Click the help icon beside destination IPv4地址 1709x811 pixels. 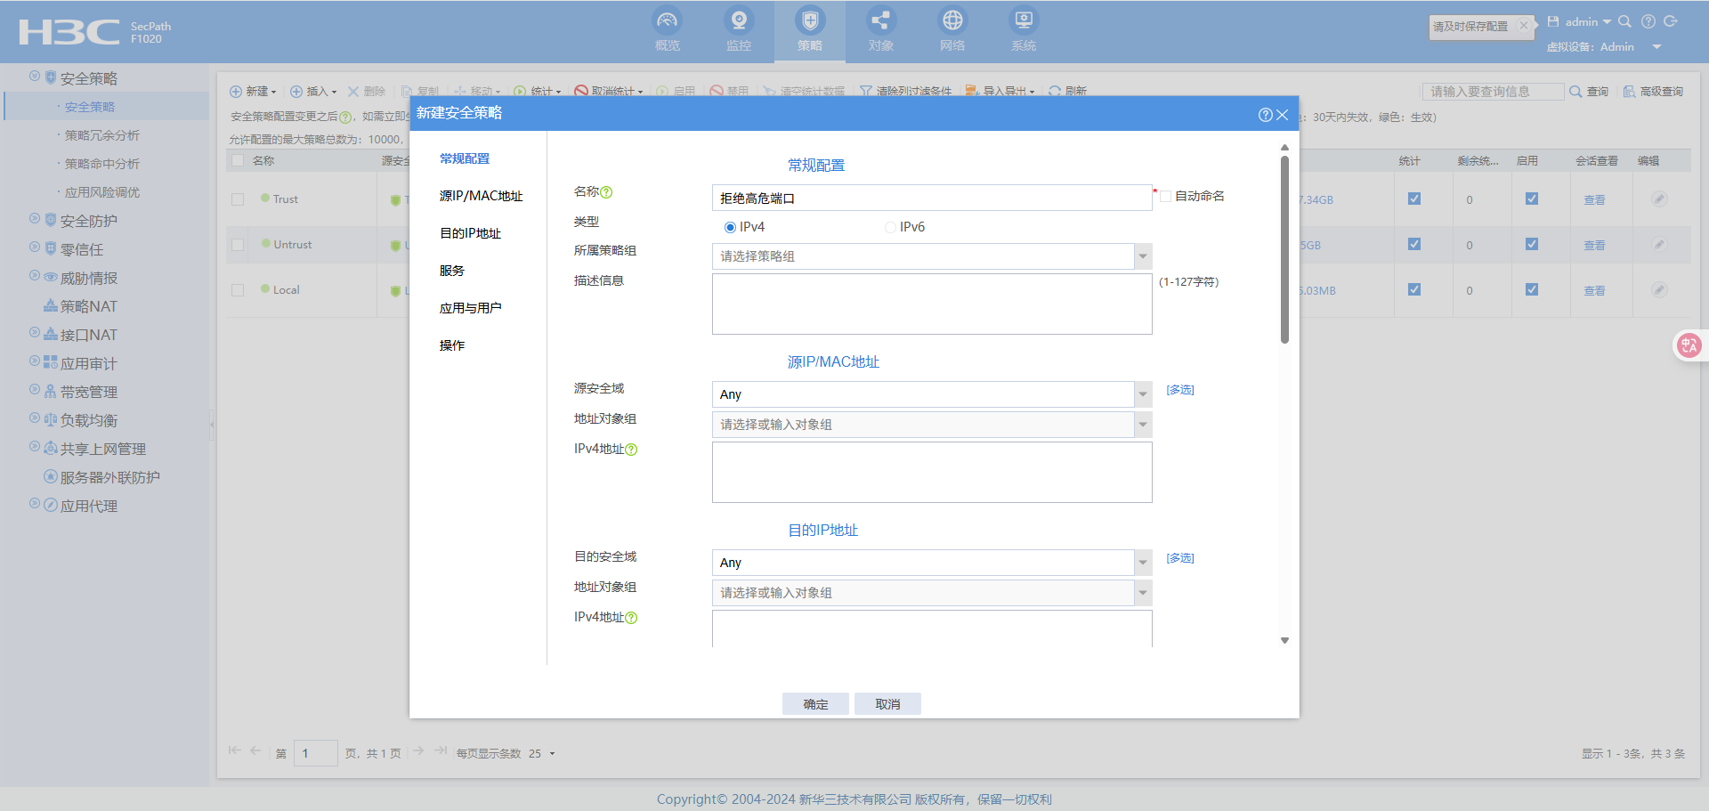click(631, 618)
